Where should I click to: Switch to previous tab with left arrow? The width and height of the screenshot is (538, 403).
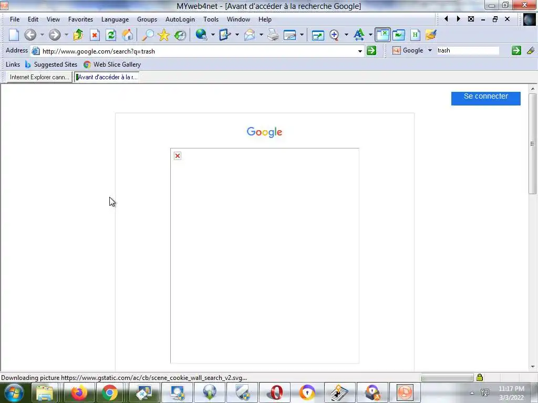coord(447,19)
